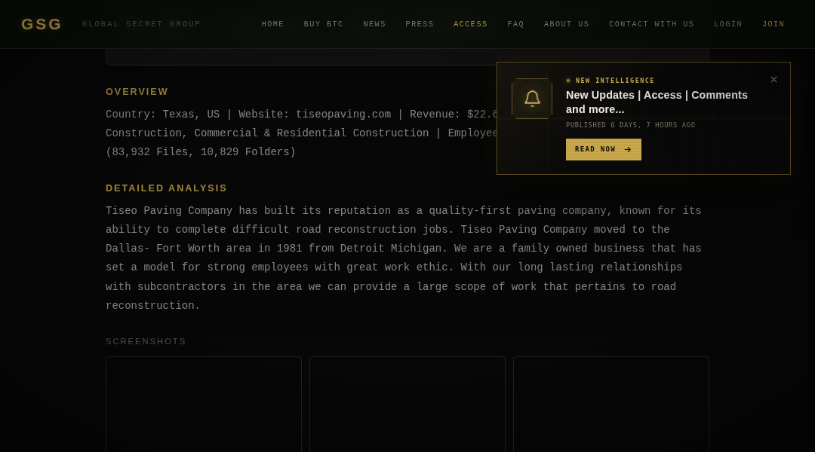The width and height of the screenshot is (815, 452).
Task: Open the first screenshot thumbnail
Action: 204,405
